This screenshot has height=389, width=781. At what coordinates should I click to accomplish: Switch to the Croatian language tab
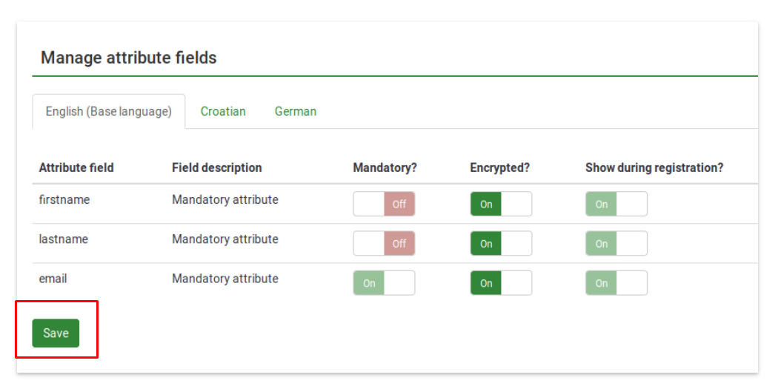pyautogui.click(x=223, y=111)
